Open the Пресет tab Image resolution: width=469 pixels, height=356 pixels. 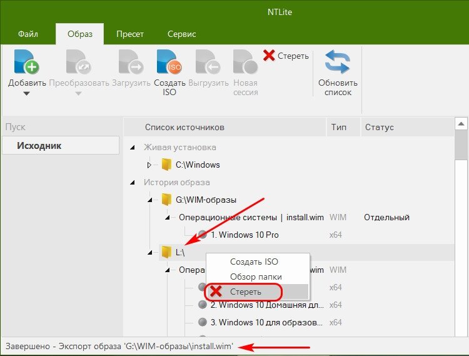[130, 34]
